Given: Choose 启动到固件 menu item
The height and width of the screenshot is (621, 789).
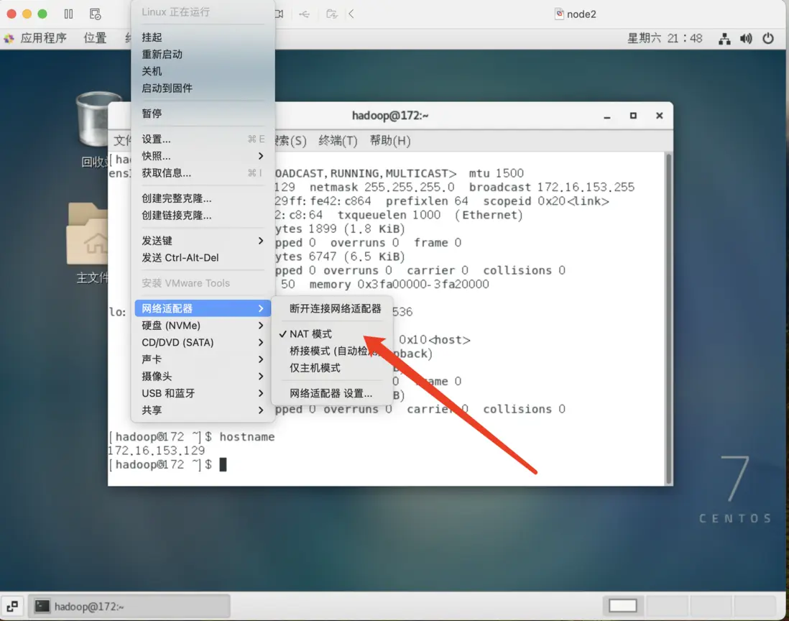Looking at the screenshot, I should click(203, 88).
